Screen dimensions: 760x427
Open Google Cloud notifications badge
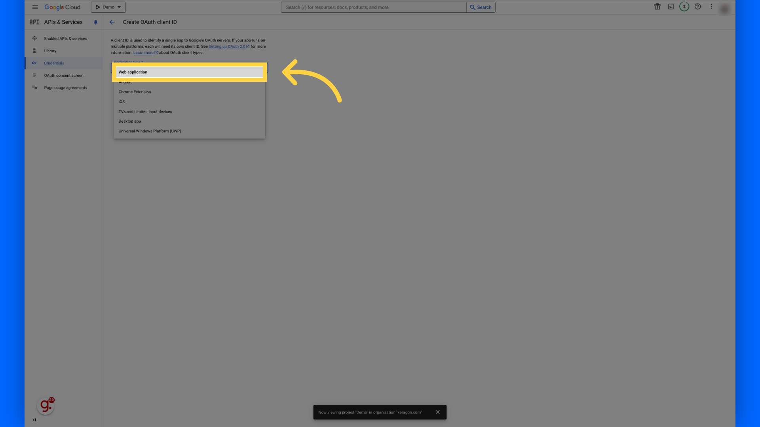click(684, 7)
